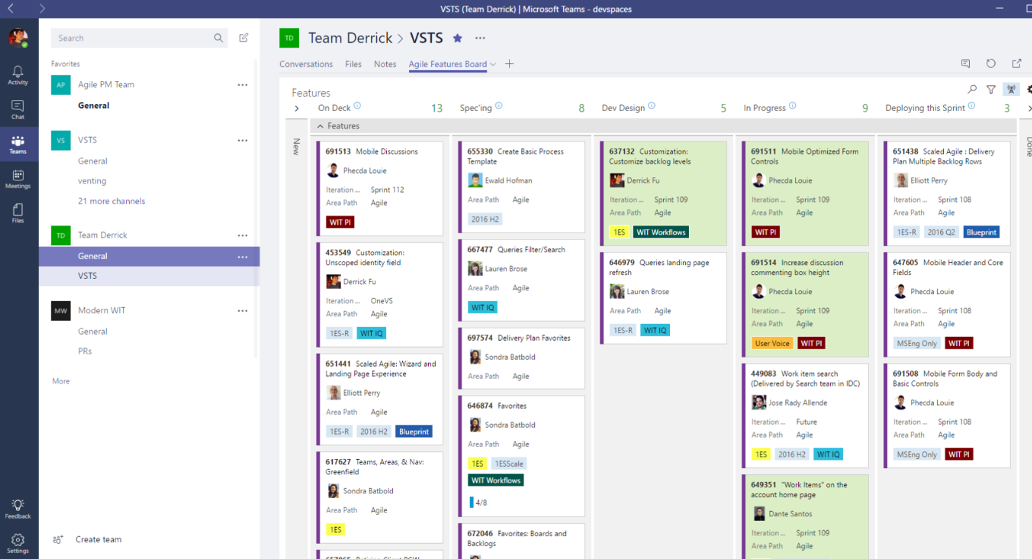Refresh the Agile Features Board
The height and width of the screenshot is (559, 1032).
click(x=991, y=64)
